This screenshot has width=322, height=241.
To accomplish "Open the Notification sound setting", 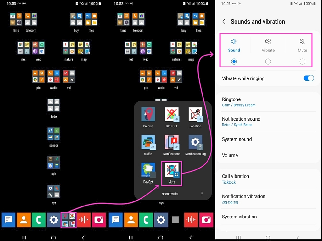I will 268,121.
